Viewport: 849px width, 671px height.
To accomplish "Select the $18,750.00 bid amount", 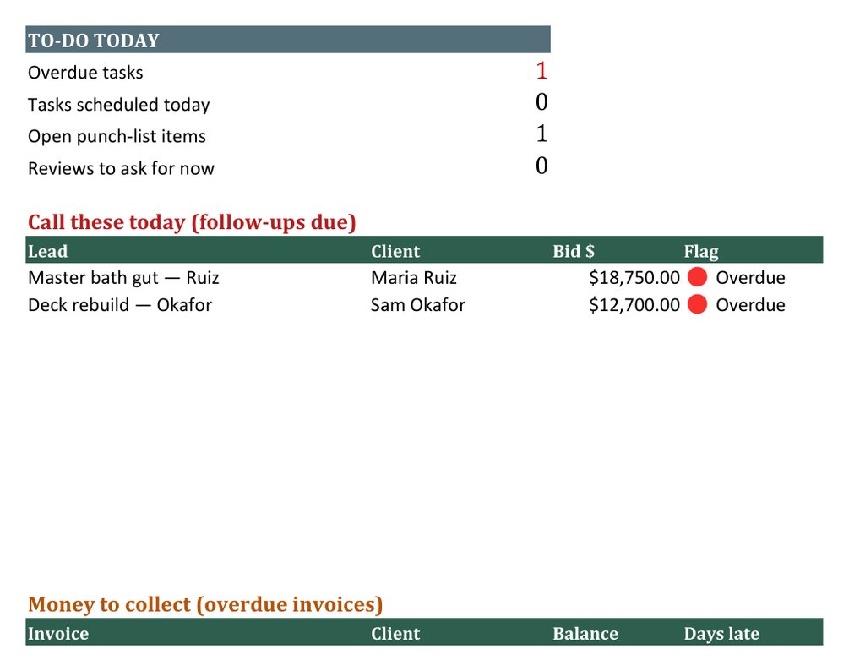I will 634,278.
